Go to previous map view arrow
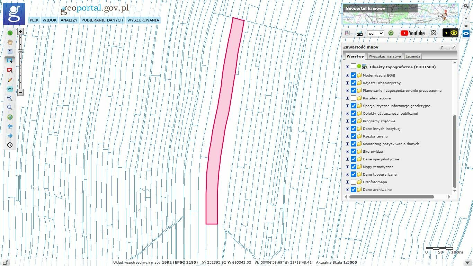The width and height of the screenshot is (473, 266). tap(10, 126)
